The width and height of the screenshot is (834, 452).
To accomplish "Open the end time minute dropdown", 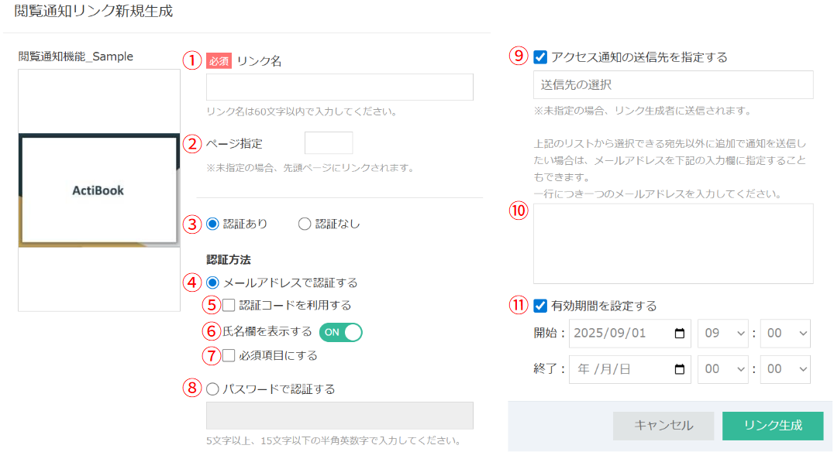I will tap(784, 369).
